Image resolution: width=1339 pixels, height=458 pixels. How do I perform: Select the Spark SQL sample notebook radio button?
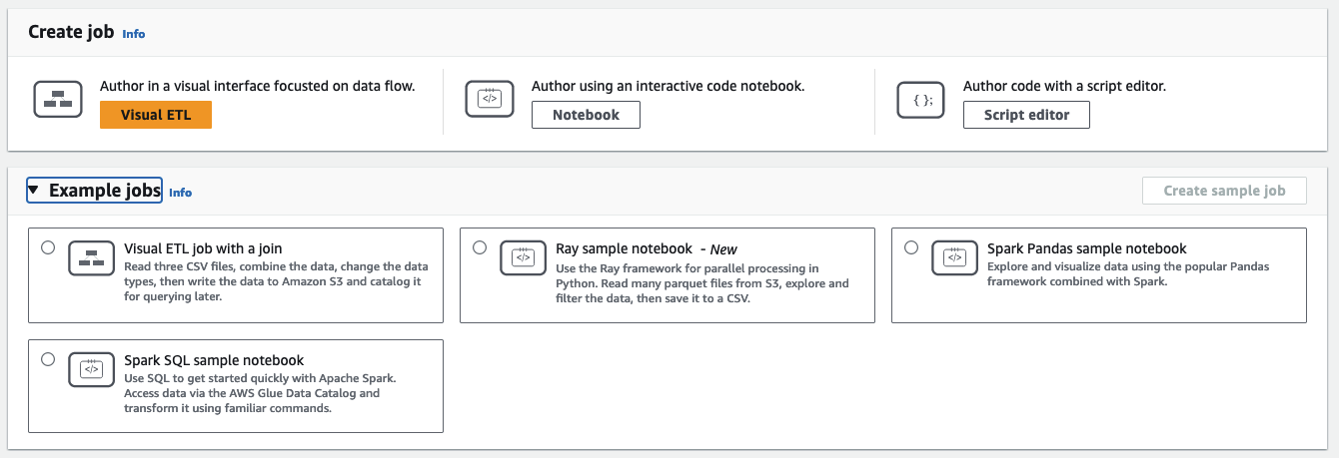[x=48, y=360]
